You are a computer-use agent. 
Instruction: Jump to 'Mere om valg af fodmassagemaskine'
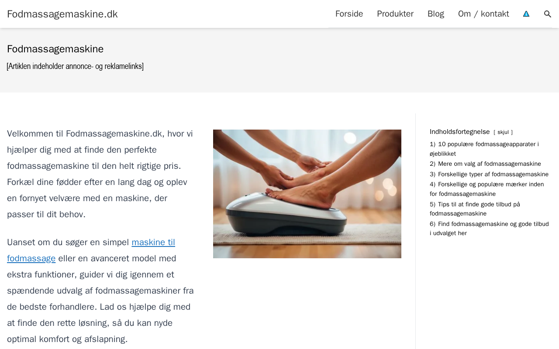click(x=485, y=164)
